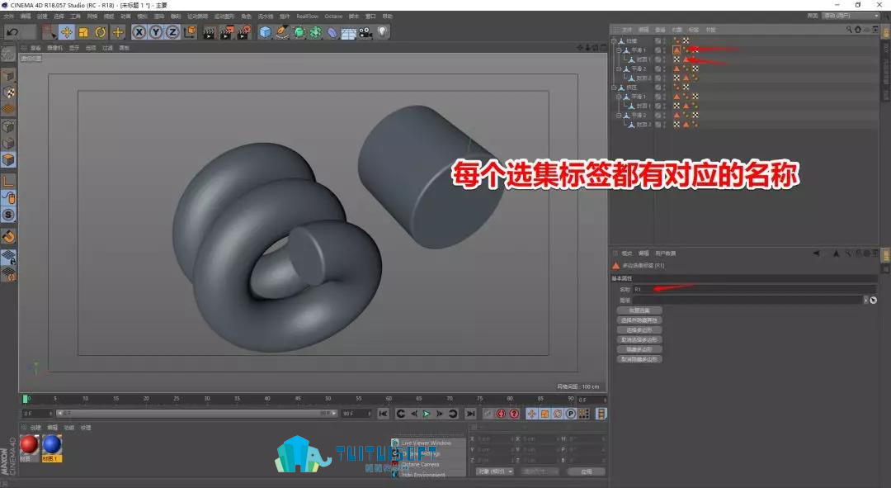Click the Undo arrow in the top toolbar
Screen dimensions: 891x488
pyautogui.click(x=12, y=32)
